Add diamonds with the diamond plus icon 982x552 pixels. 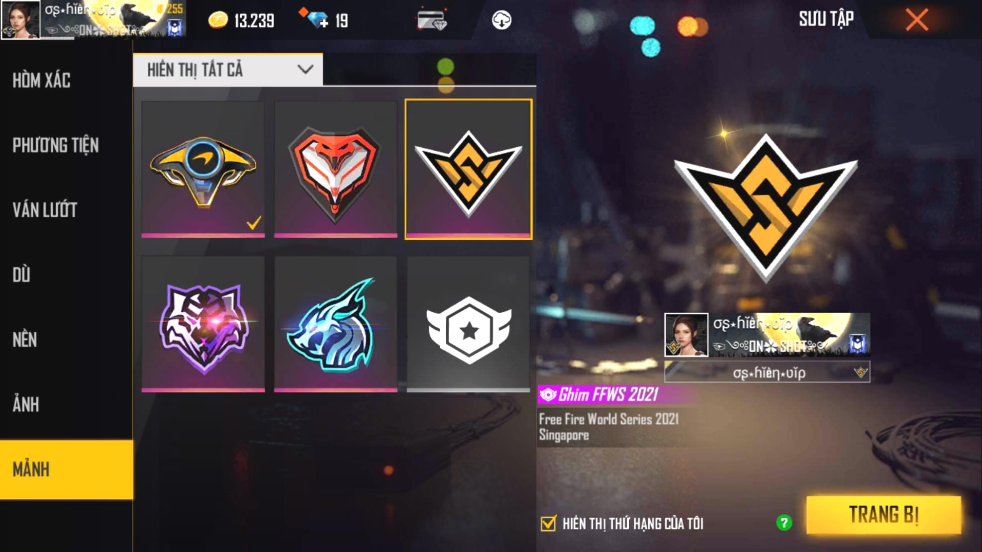click(314, 18)
